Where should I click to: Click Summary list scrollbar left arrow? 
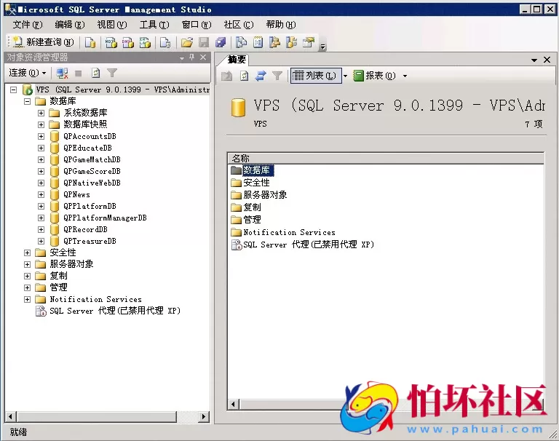pos(234,405)
